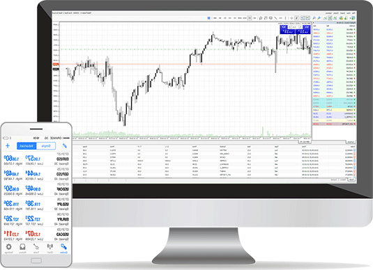Select the crosshair tool in the desktop toolbar
The width and height of the screenshot is (373, 270).
291,18
